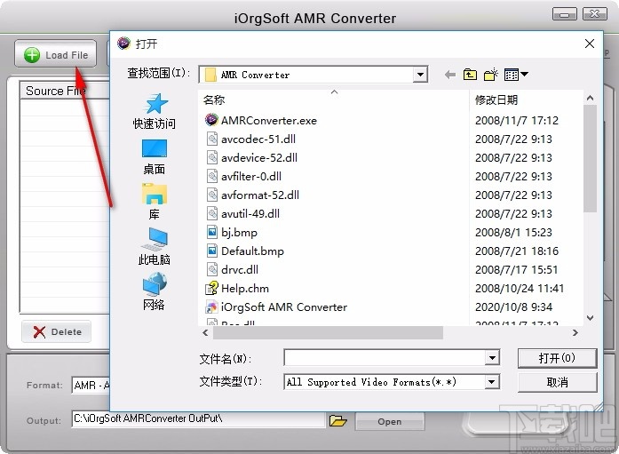The image size is (619, 454).
Task: Click the Delete button in the converter
Action: click(x=57, y=331)
